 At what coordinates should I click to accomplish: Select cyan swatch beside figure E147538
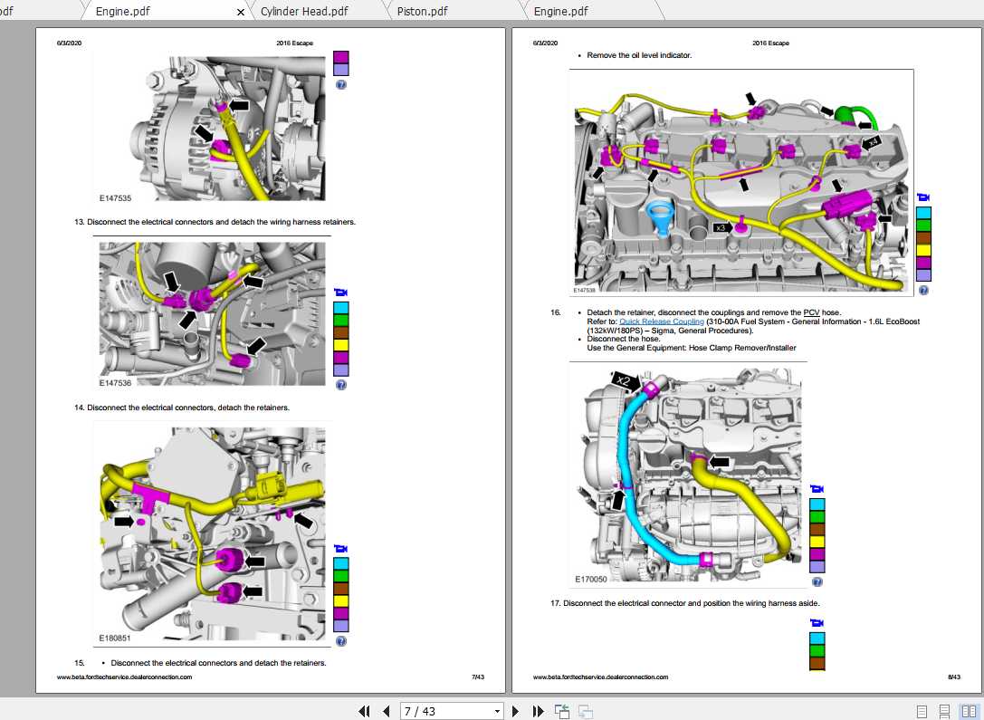click(x=923, y=213)
